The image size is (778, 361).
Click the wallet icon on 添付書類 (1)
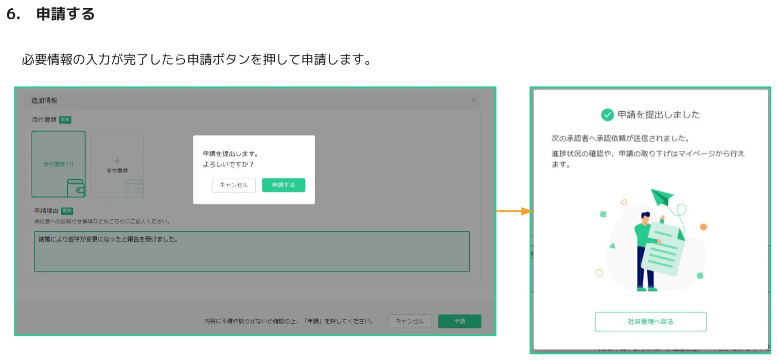[76, 188]
